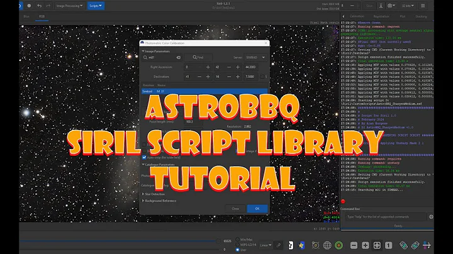The height and width of the screenshot is (254, 453).
Task: Click the Right Ascension seconds field 44.3300
Action: (x=251, y=67)
